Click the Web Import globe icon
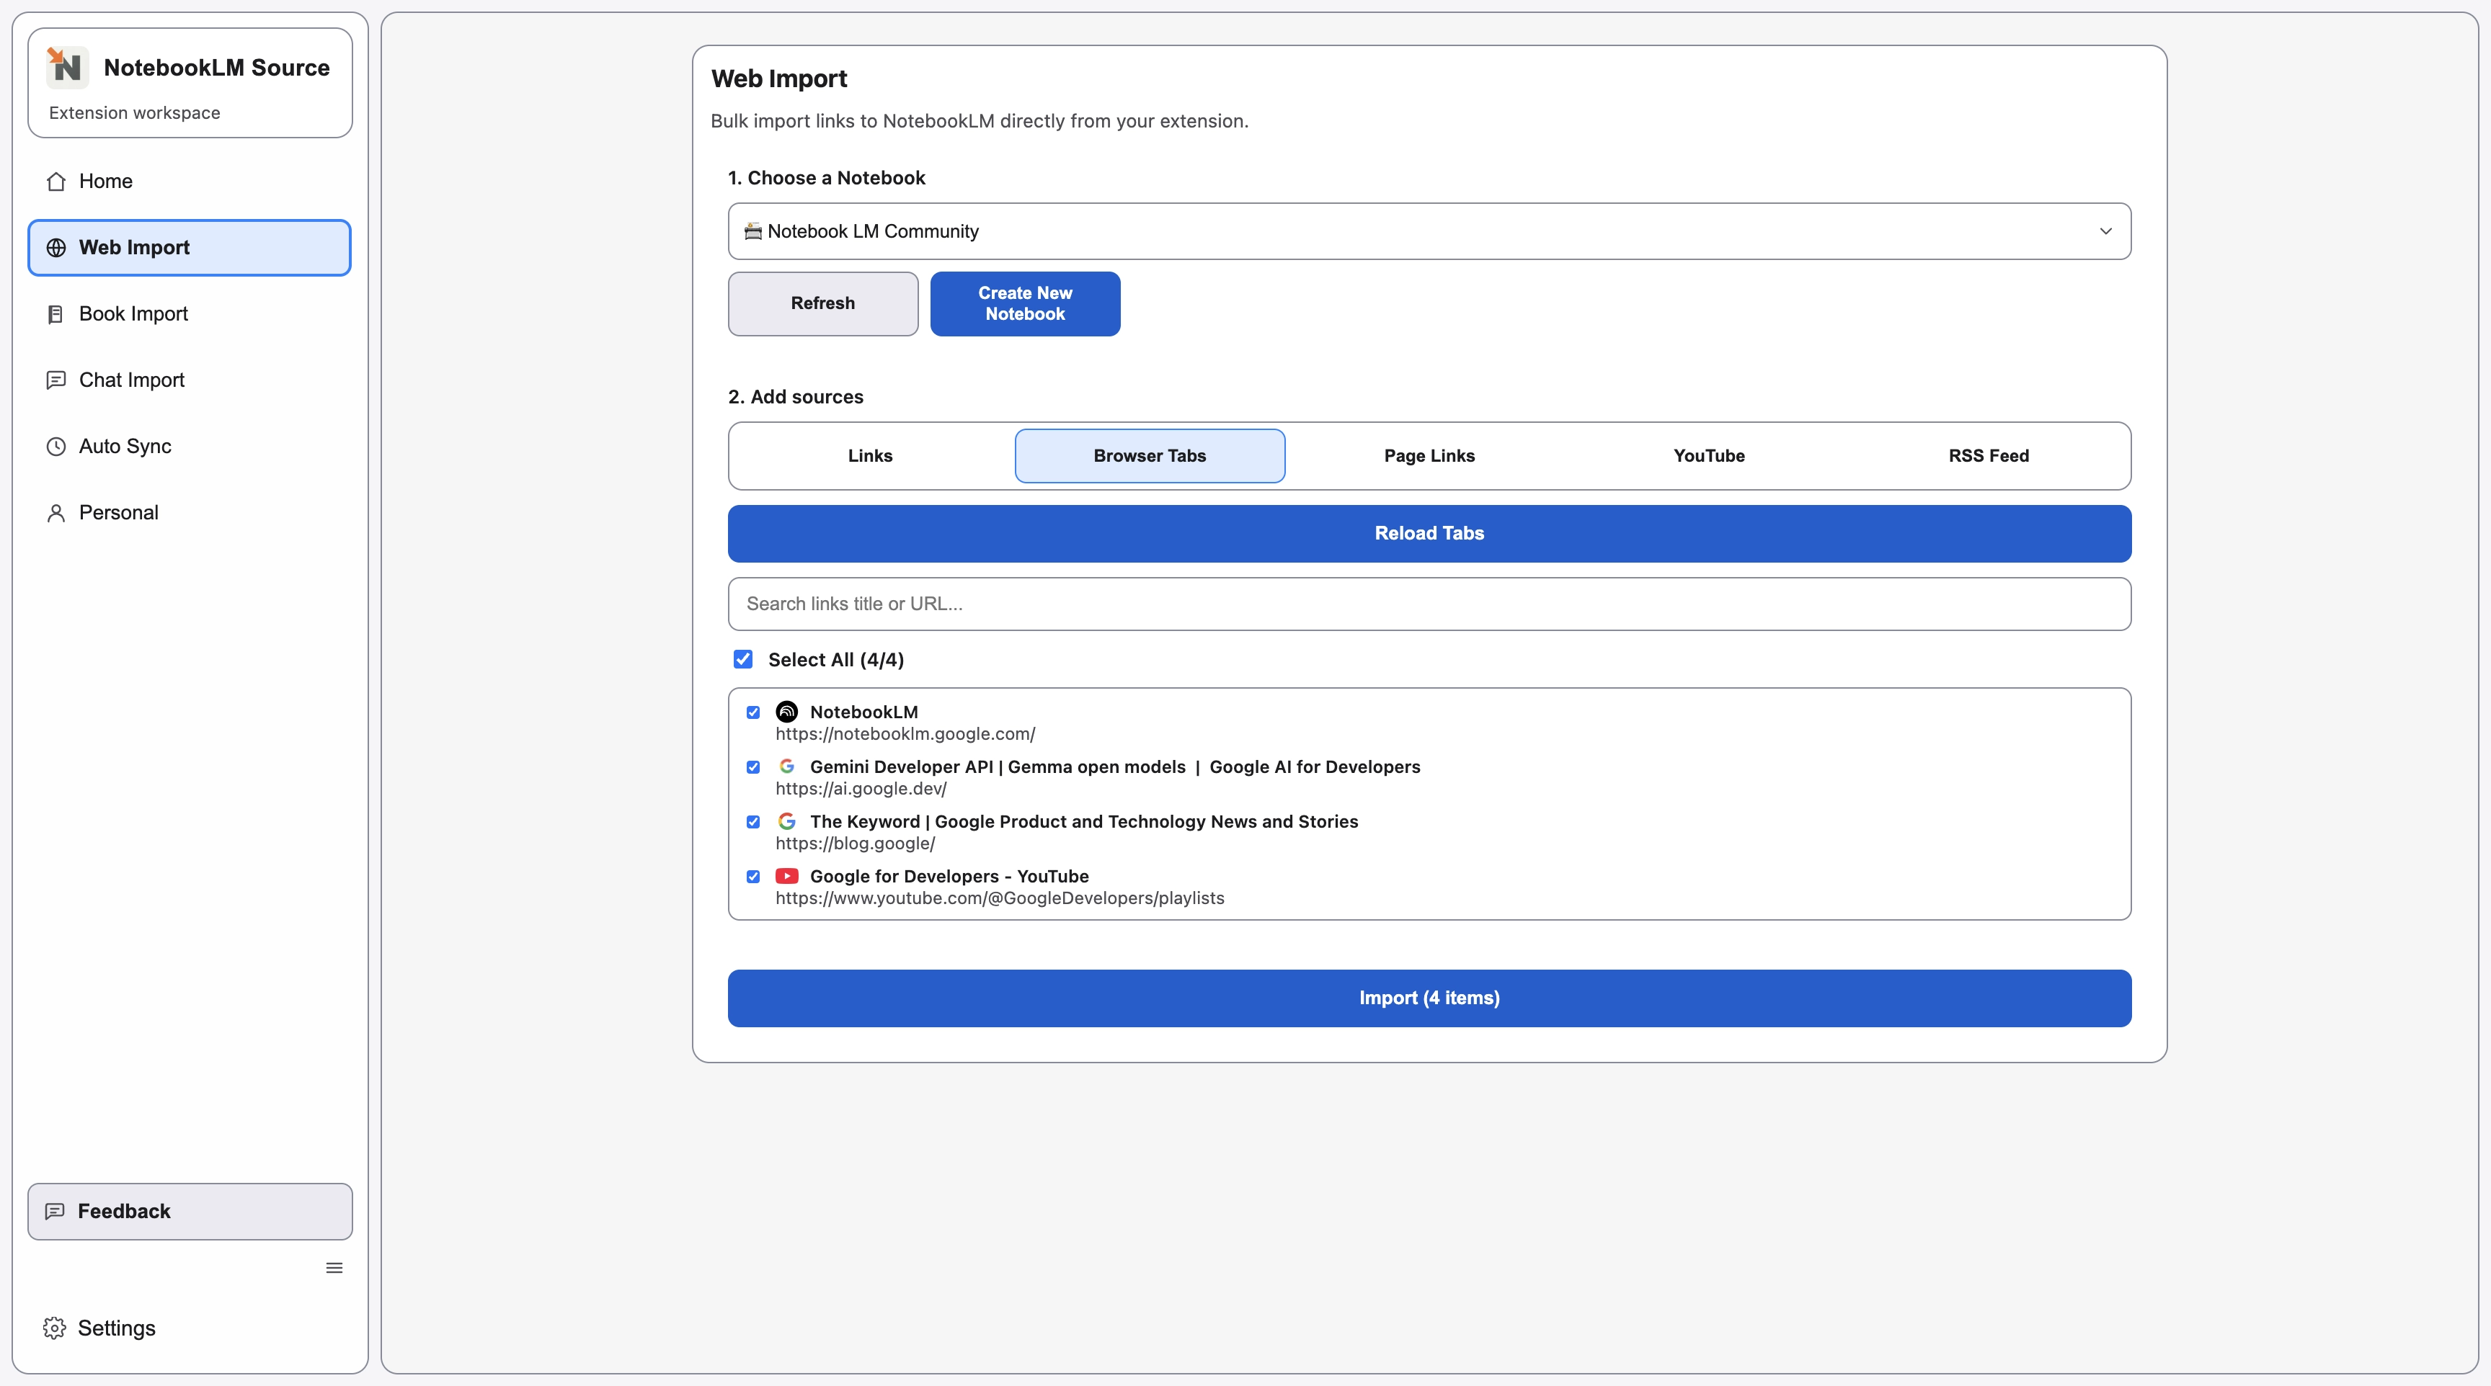Image resolution: width=2491 pixels, height=1386 pixels. tap(55, 247)
